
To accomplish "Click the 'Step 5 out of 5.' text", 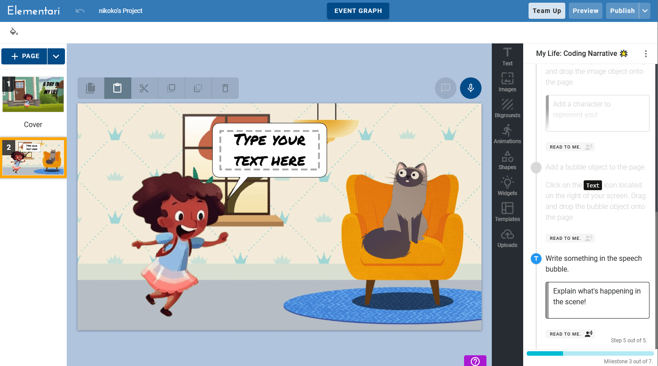I will 629,340.
